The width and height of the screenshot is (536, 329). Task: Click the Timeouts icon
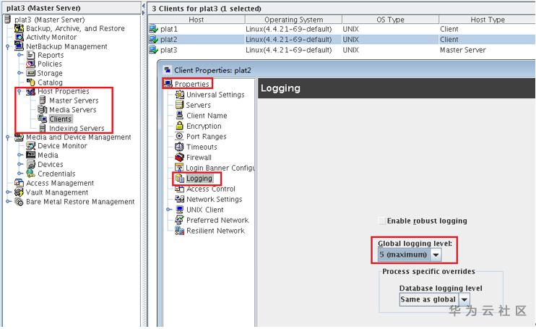click(x=179, y=147)
